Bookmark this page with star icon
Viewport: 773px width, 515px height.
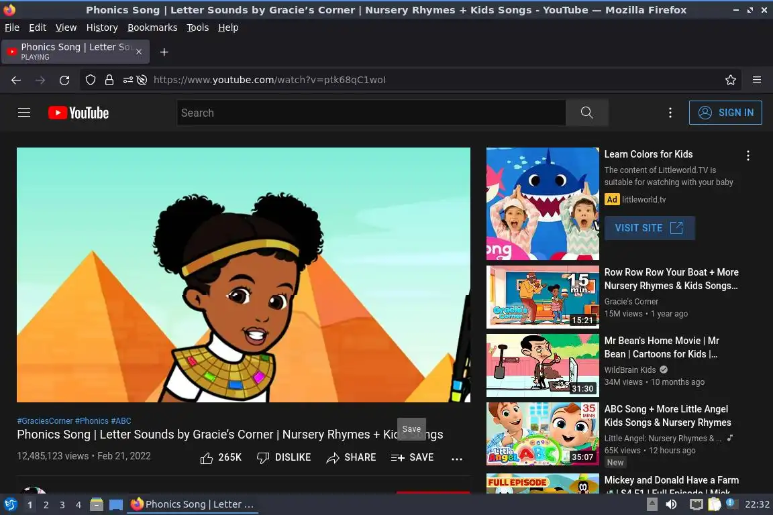(x=731, y=80)
